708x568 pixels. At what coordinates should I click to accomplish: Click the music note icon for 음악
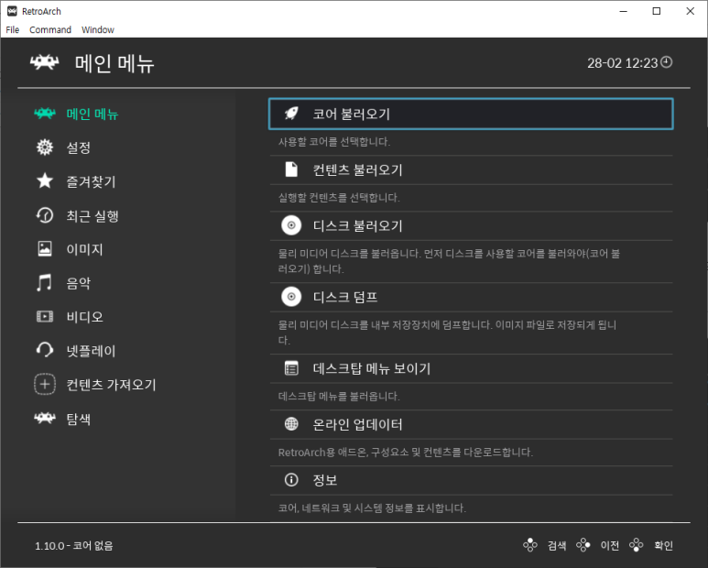tap(44, 283)
